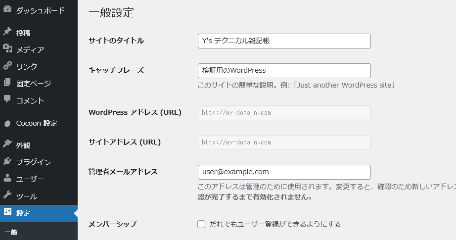Click the Appearance paintbrush icon
Image resolution: width=456 pixels, height=240 pixels.
tap(7, 144)
